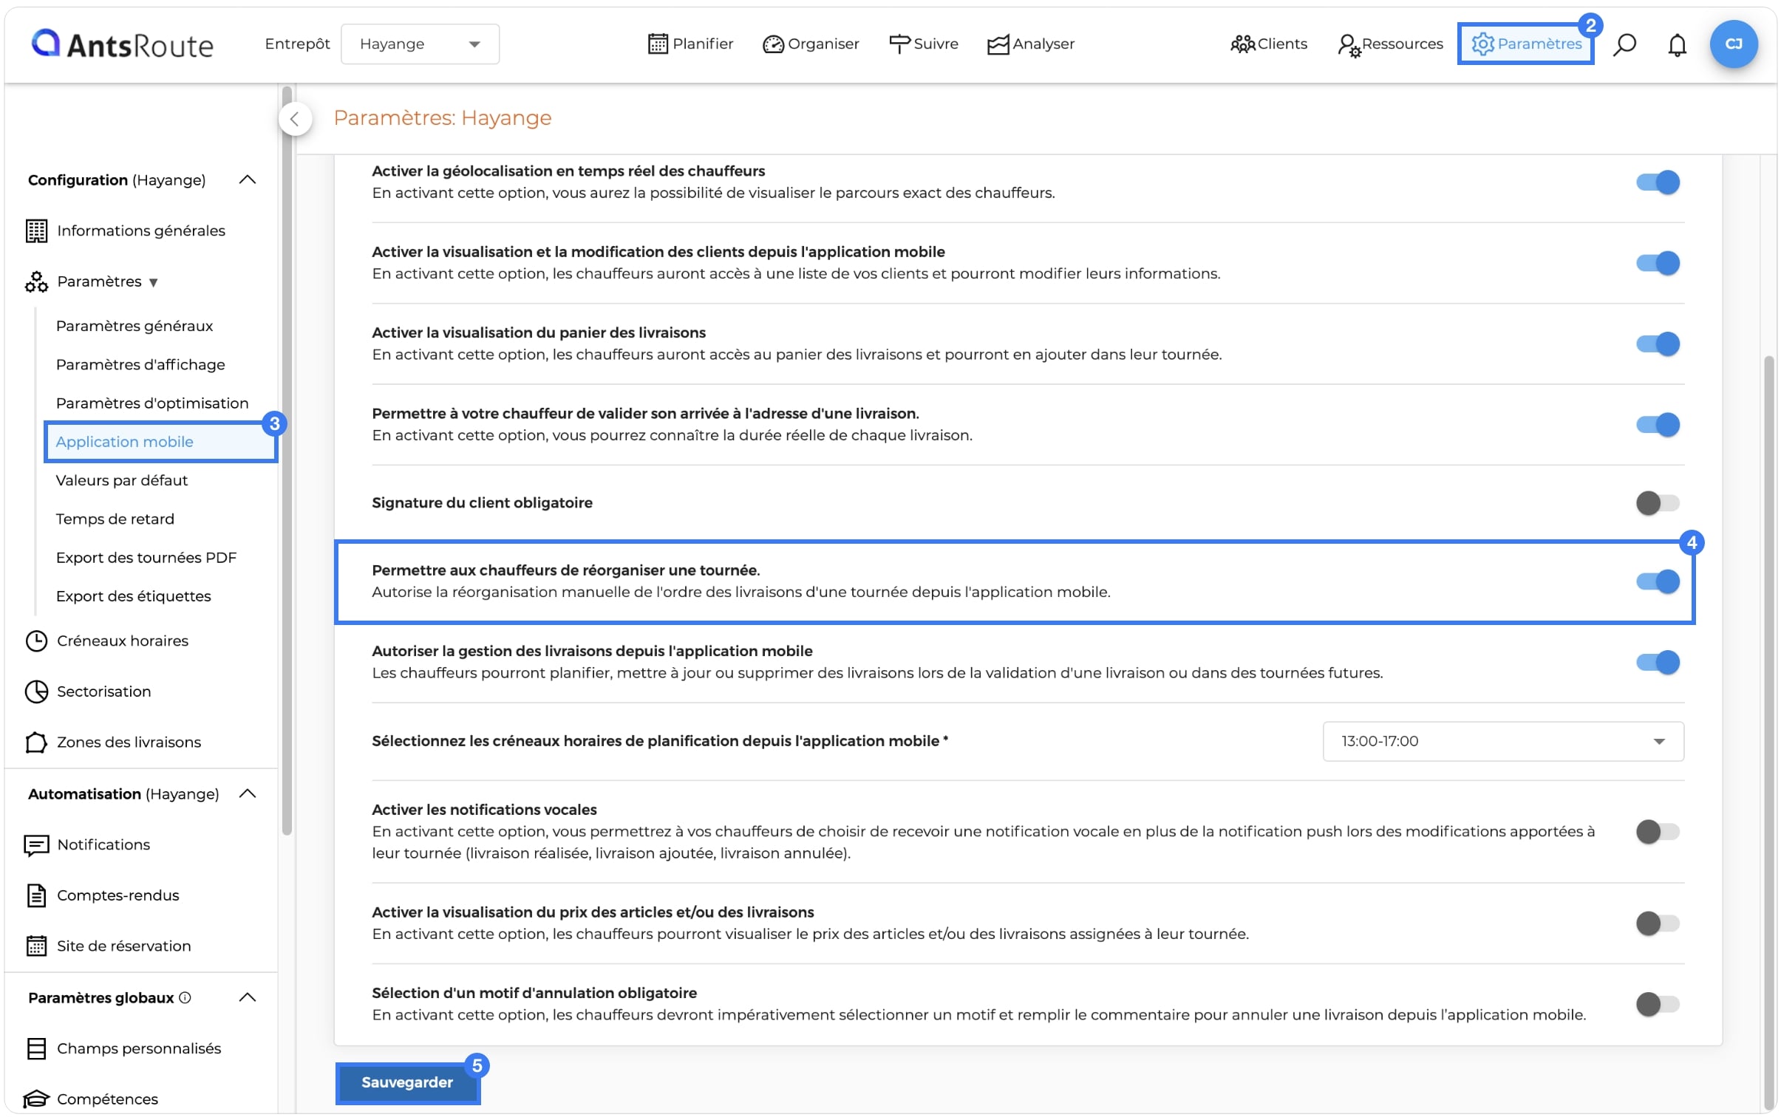Toggle drivers reorganizing a route switch
This screenshot has width=1781, height=1120.
tap(1658, 582)
